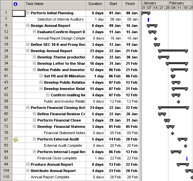Image resolution: width=193 pixels, height=181 pixels.
Task: Collapse Develop Annual Report summary task
Action: [28, 50]
